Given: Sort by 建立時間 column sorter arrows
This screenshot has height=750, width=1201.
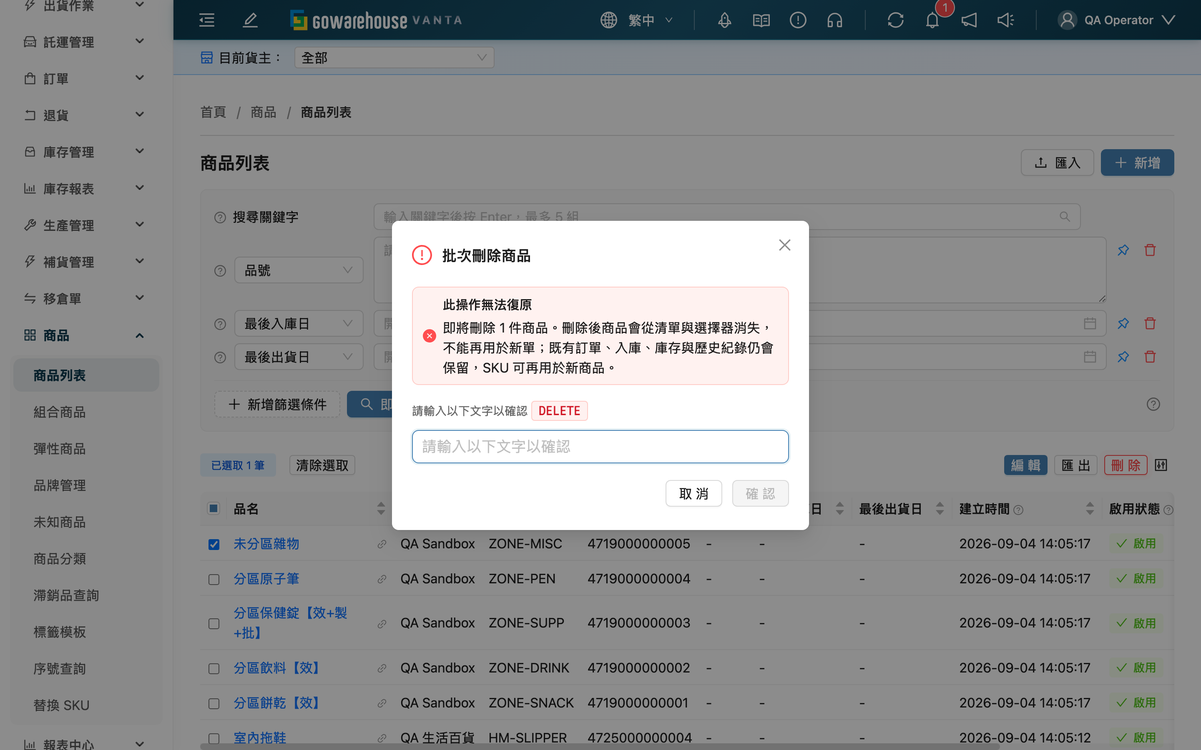Looking at the screenshot, I should coord(1090,508).
